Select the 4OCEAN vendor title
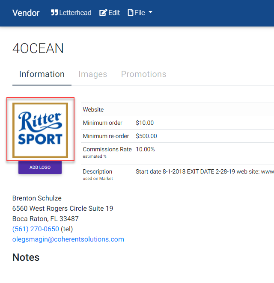The height and width of the screenshot is (283, 274). click(x=38, y=48)
